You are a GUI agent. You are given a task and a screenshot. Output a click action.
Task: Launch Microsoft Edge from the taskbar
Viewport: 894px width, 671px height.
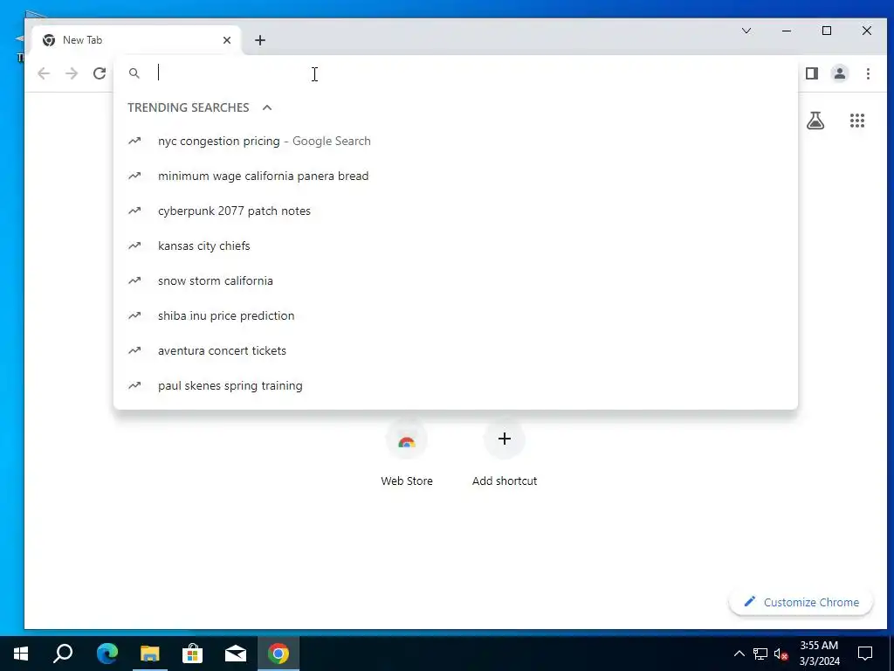point(107,654)
